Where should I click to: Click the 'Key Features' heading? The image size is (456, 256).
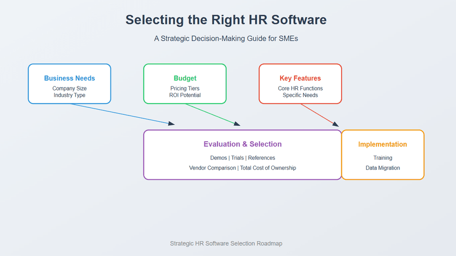click(x=300, y=78)
